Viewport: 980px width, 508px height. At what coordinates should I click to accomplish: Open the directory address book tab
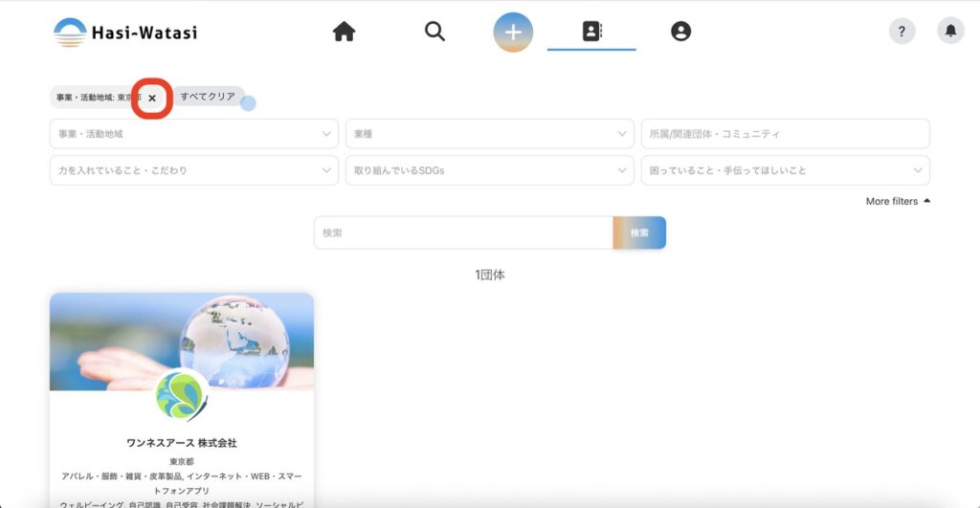tap(591, 32)
